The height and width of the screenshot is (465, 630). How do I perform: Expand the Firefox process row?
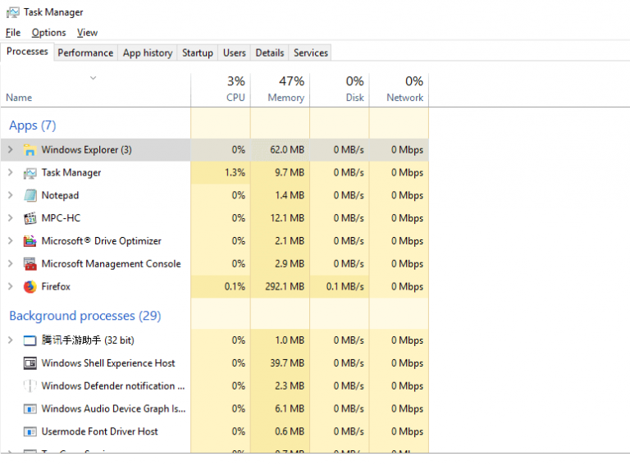point(11,286)
